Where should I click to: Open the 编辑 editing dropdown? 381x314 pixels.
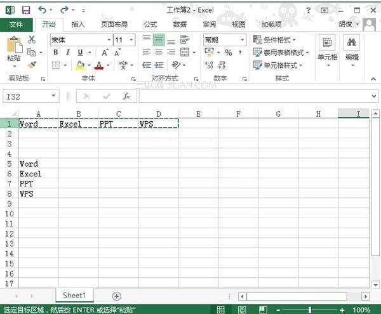coord(352,51)
